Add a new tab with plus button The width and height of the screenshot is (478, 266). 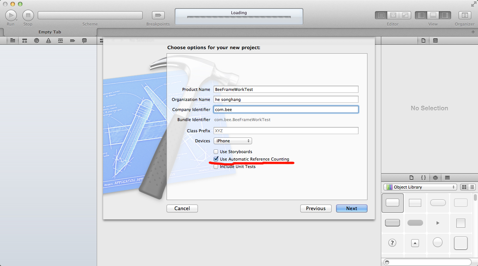(474, 32)
